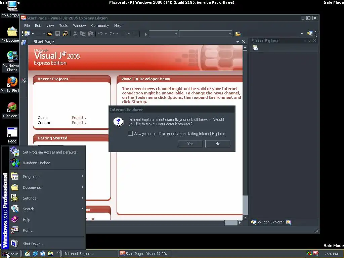Open the Solution Configurations combo box

click(163, 34)
